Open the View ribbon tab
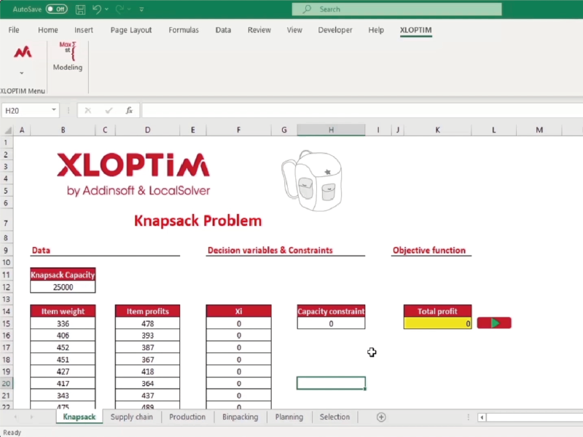 tap(294, 30)
